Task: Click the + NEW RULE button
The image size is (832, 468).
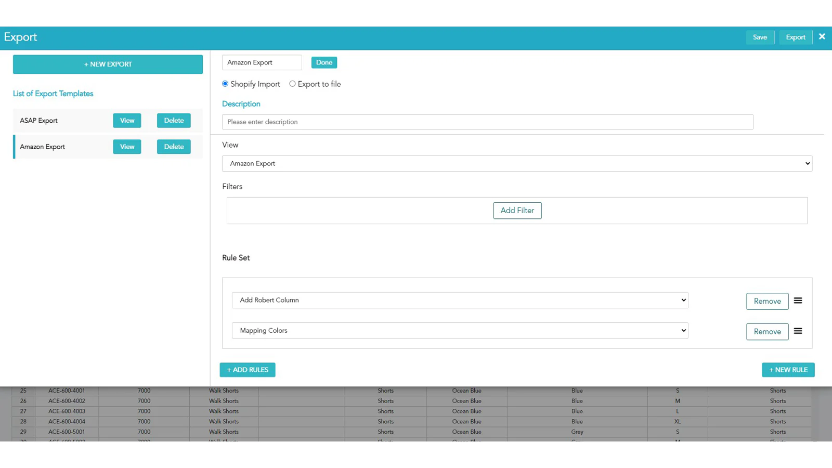Action: 788,370
